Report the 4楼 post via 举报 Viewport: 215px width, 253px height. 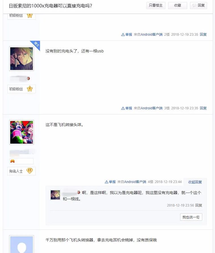(110, 182)
